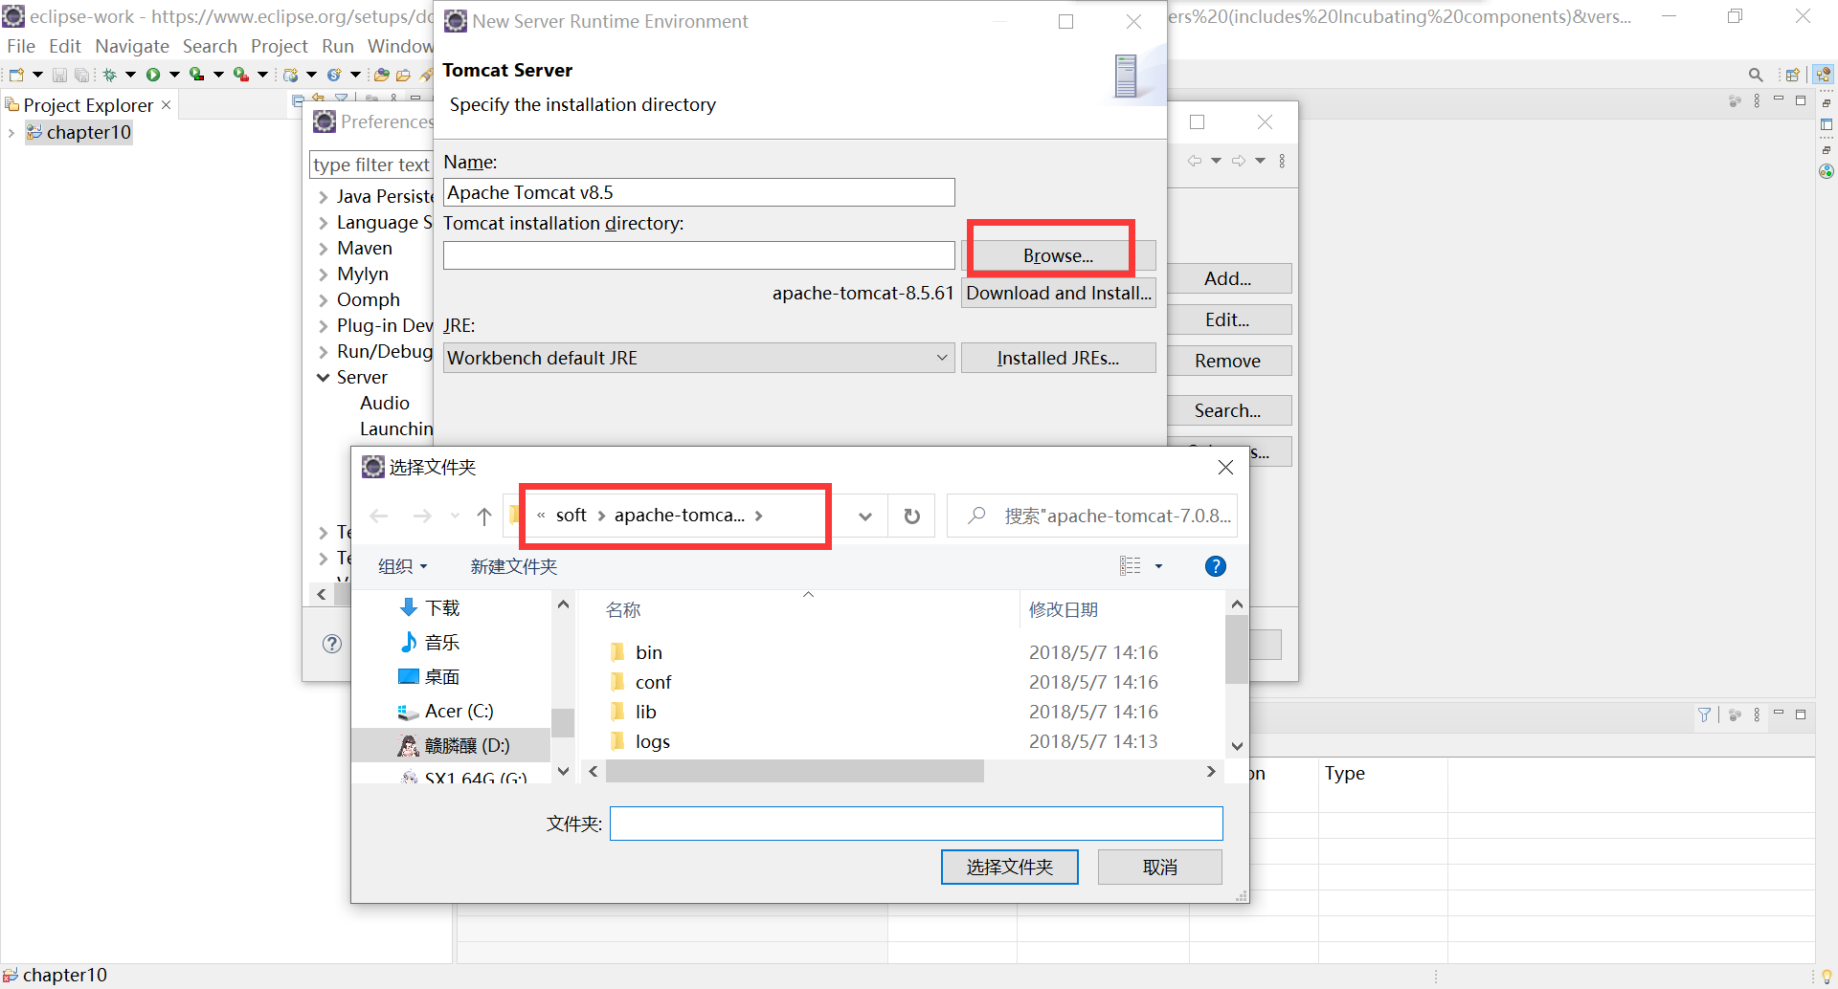Expand the Maven tree node
Screen dimensions: 1838x989
324,248
